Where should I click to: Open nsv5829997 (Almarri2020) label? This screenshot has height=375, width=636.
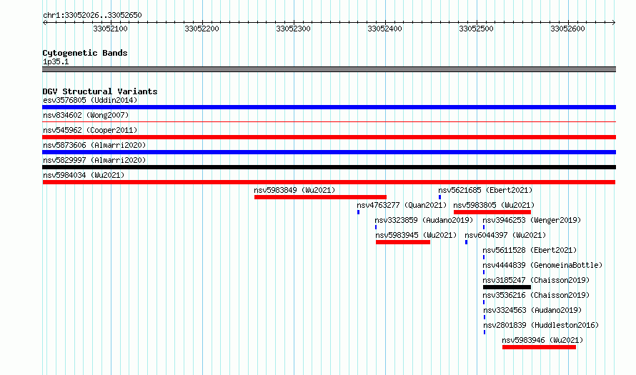(94, 160)
